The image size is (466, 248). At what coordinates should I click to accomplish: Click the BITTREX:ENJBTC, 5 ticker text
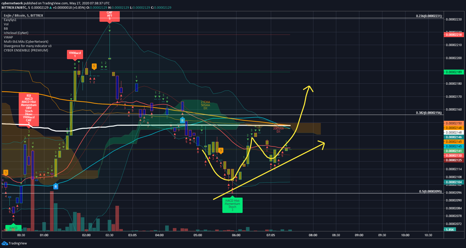(16, 8)
